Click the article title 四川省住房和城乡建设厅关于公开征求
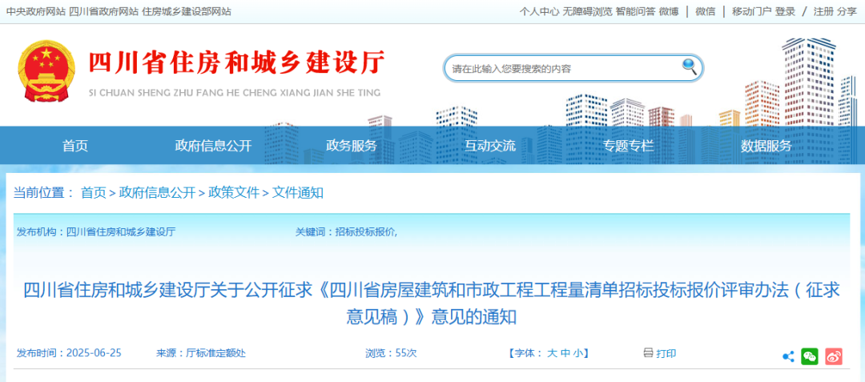865x382 pixels. pos(432,304)
